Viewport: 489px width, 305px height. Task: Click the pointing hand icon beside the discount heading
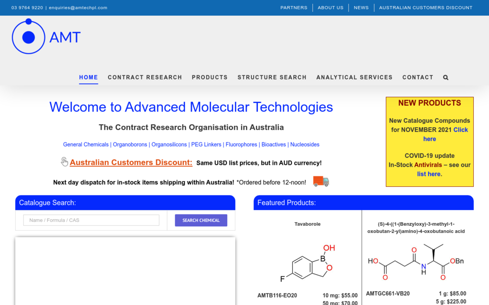click(64, 162)
